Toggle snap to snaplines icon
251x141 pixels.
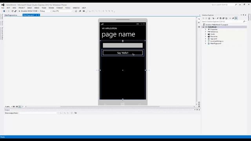(20, 107)
